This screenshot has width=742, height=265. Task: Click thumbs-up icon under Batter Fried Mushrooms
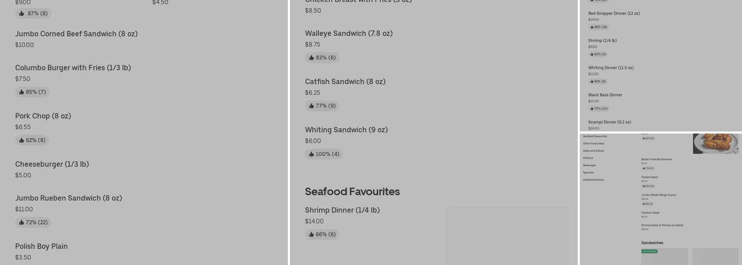tap(643, 168)
